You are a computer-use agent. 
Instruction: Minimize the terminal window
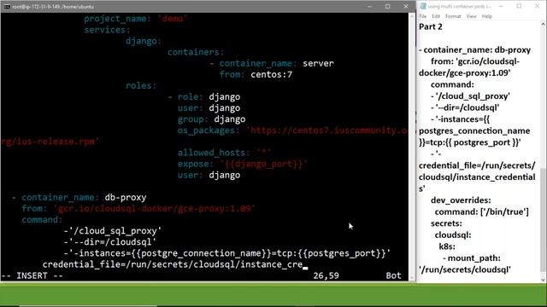(369, 6)
